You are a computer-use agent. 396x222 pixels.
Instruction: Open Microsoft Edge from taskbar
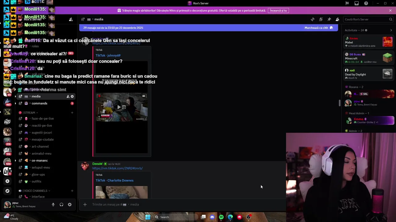click(230, 217)
